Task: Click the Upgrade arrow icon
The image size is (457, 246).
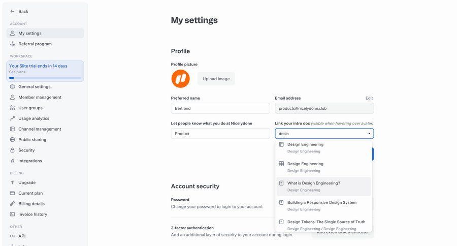Action: coord(12,182)
